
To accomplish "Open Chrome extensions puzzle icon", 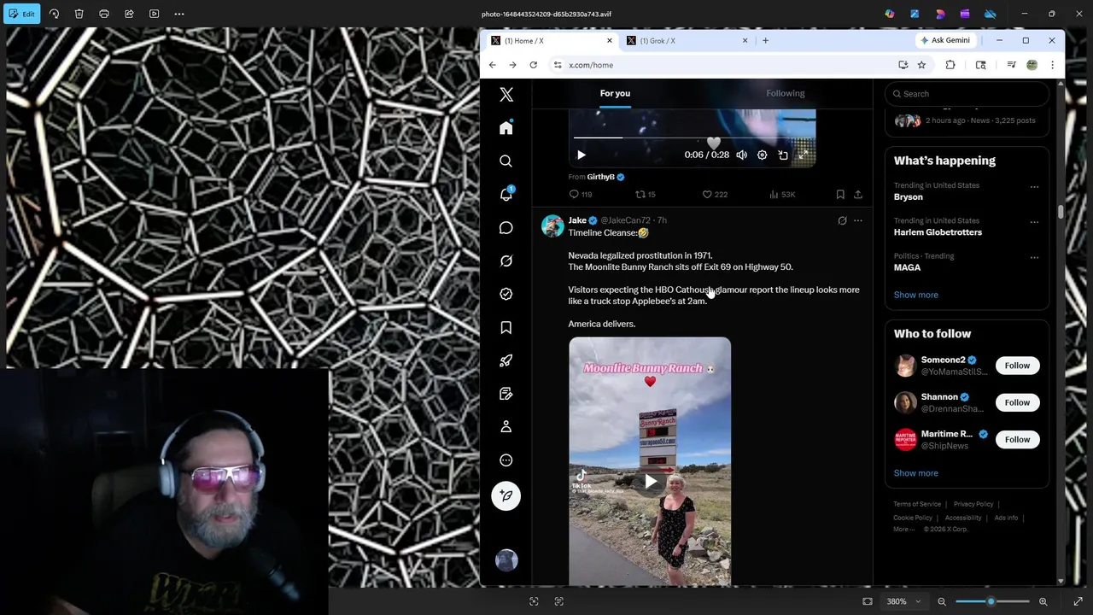I will pyautogui.click(x=950, y=65).
